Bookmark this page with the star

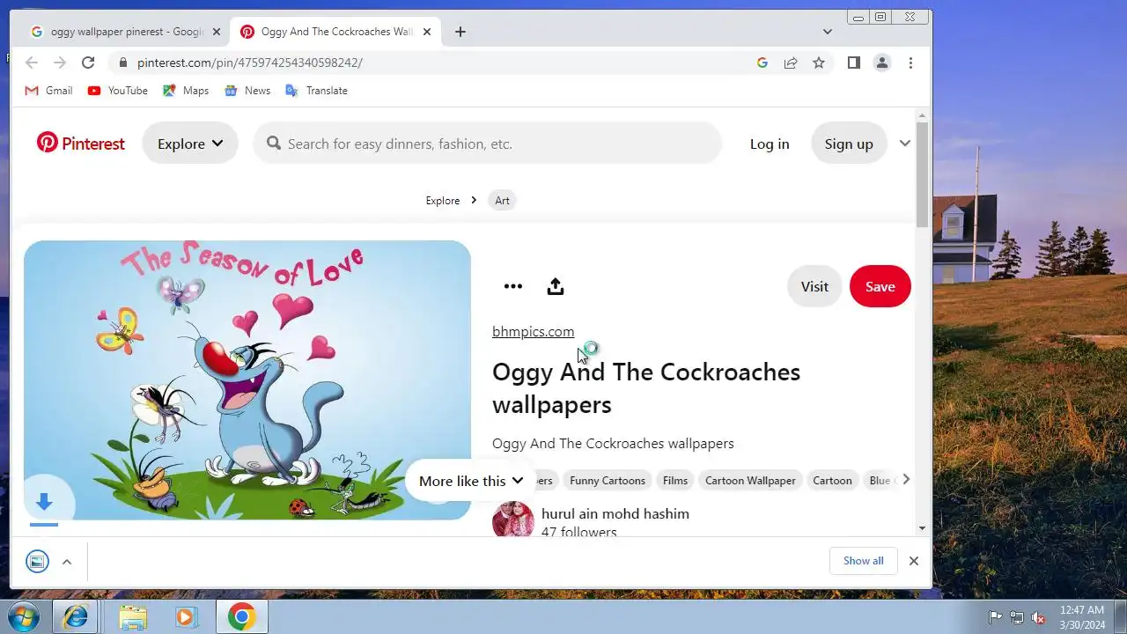[819, 63]
